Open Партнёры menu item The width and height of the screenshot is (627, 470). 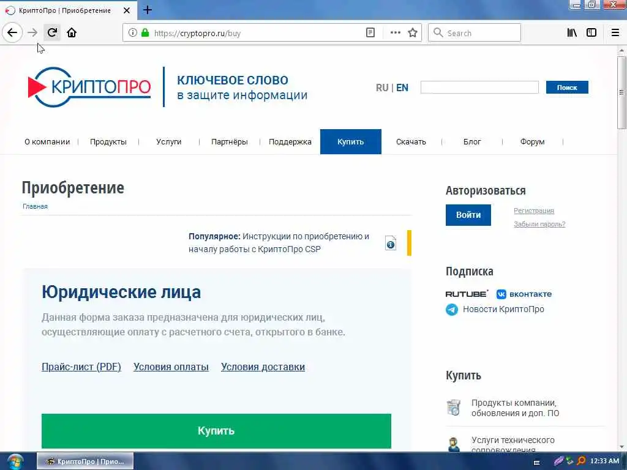pyautogui.click(x=230, y=142)
